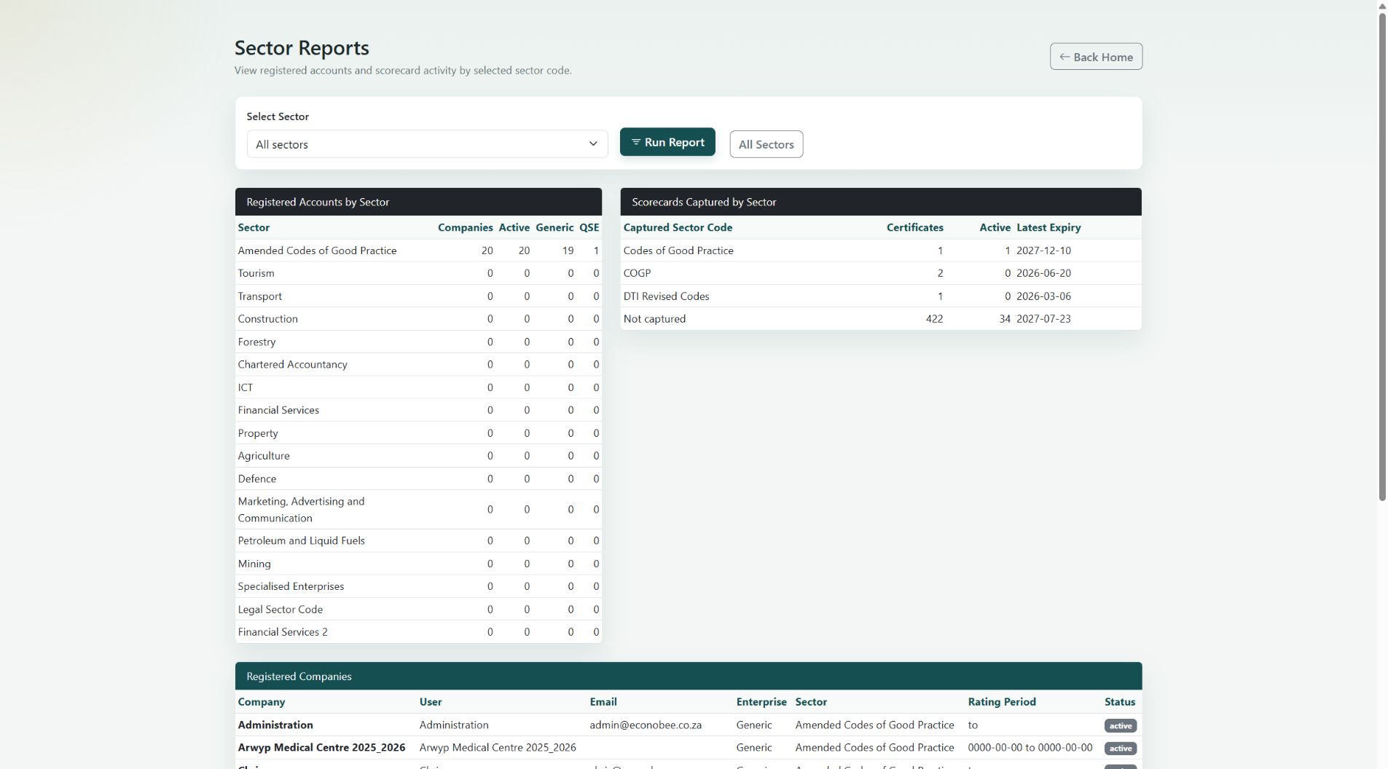Click the Email column header

(603, 702)
